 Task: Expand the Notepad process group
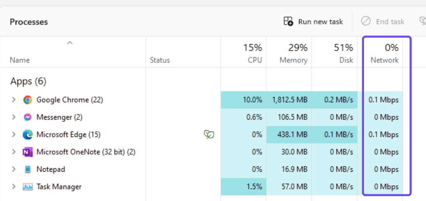point(13,169)
